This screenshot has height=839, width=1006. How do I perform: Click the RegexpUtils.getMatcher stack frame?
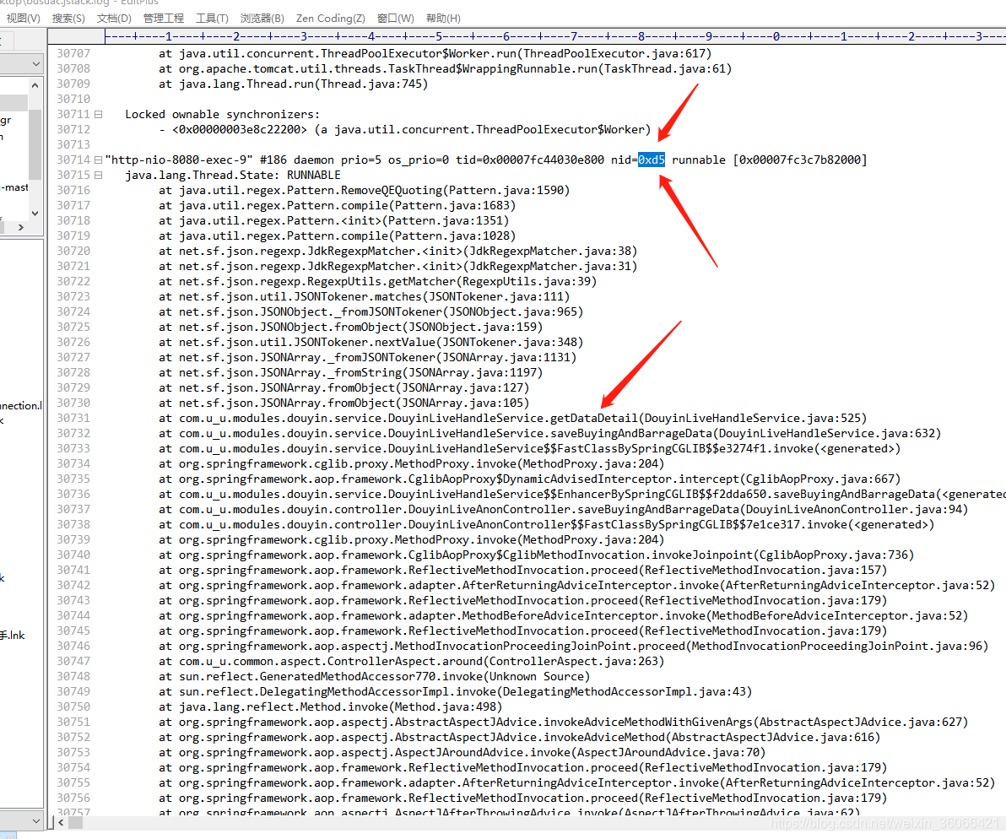tap(378, 282)
